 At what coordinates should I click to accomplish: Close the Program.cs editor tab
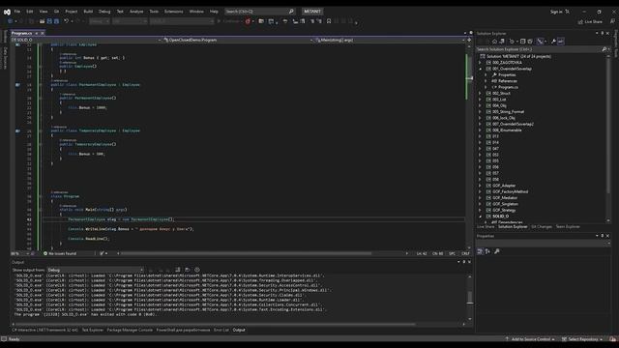[43, 33]
